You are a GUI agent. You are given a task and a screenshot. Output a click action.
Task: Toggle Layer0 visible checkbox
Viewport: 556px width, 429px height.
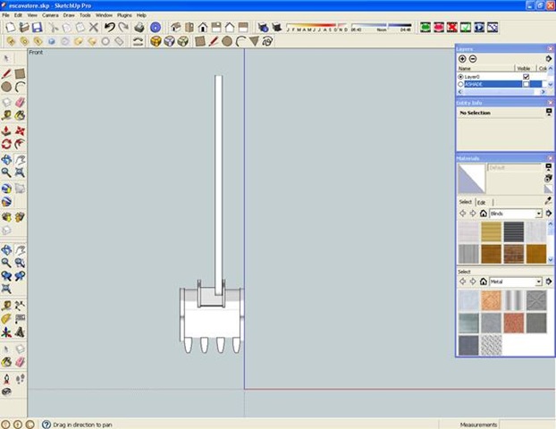pos(526,77)
